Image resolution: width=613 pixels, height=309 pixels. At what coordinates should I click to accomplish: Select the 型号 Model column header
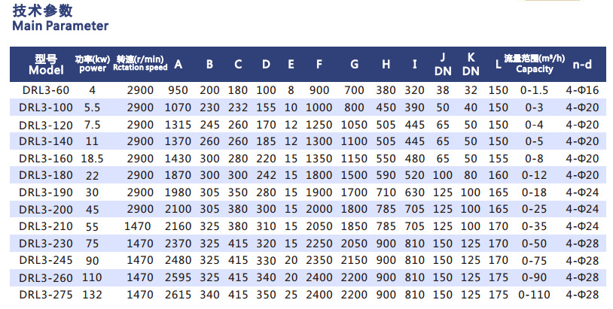point(46,64)
